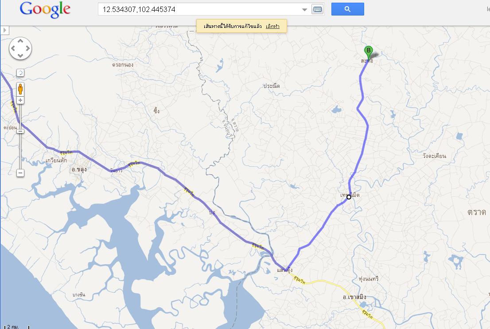Pan map down with bottom arrow

[x=20, y=56]
